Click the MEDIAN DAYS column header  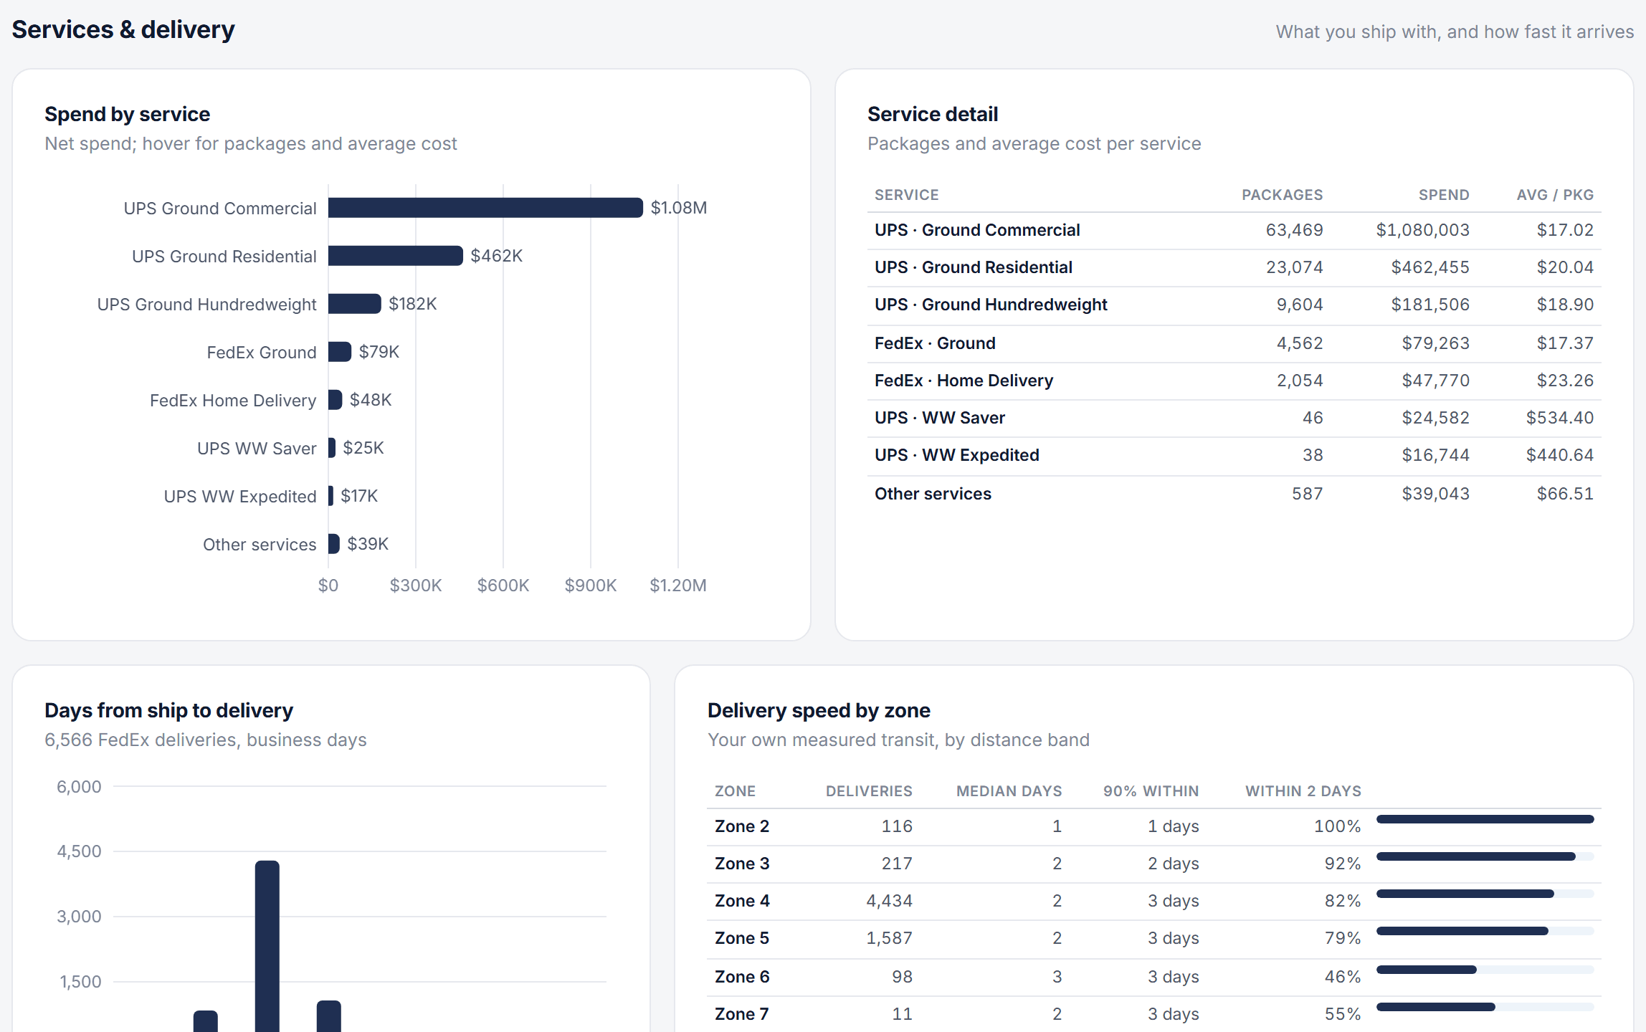(x=1009, y=791)
